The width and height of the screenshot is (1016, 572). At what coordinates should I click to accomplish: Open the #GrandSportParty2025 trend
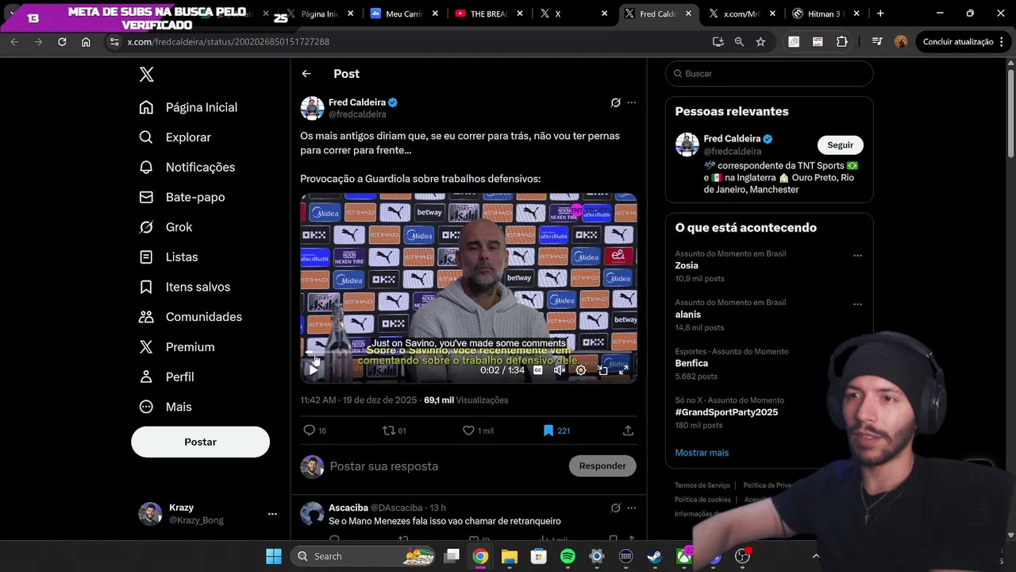point(726,412)
